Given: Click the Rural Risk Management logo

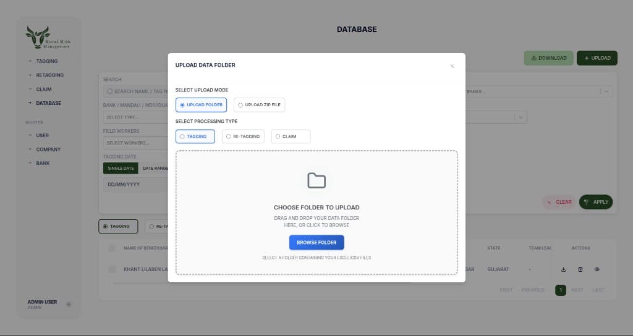Looking at the screenshot, I should coord(48,38).
